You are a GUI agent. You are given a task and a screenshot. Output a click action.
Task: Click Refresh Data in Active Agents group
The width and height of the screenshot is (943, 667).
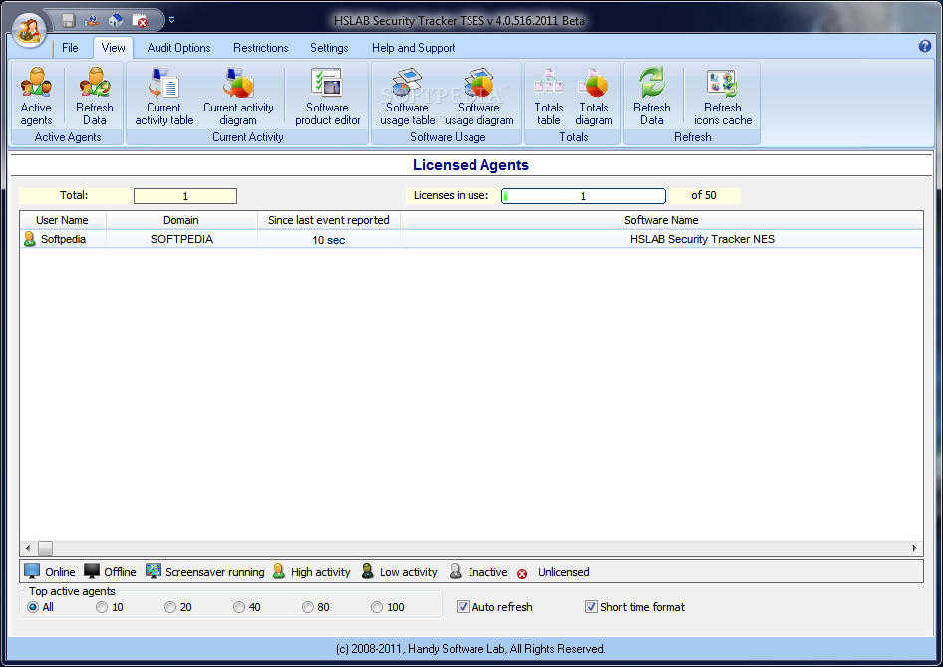(x=95, y=97)
